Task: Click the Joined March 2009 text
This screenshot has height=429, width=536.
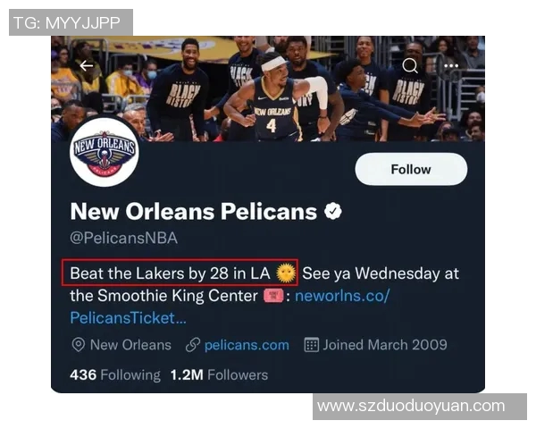Action: (x=385, y=345)
